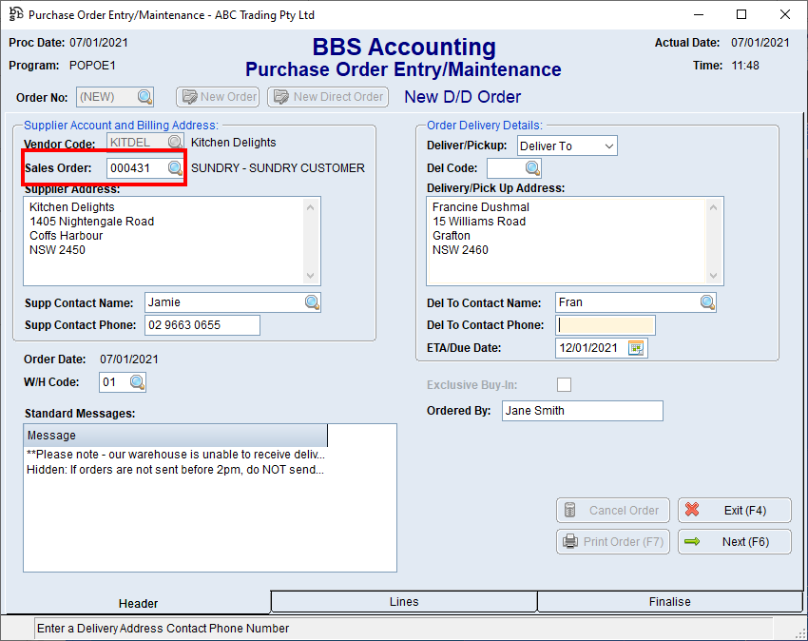Click Next (F6) to proceed

734,541
